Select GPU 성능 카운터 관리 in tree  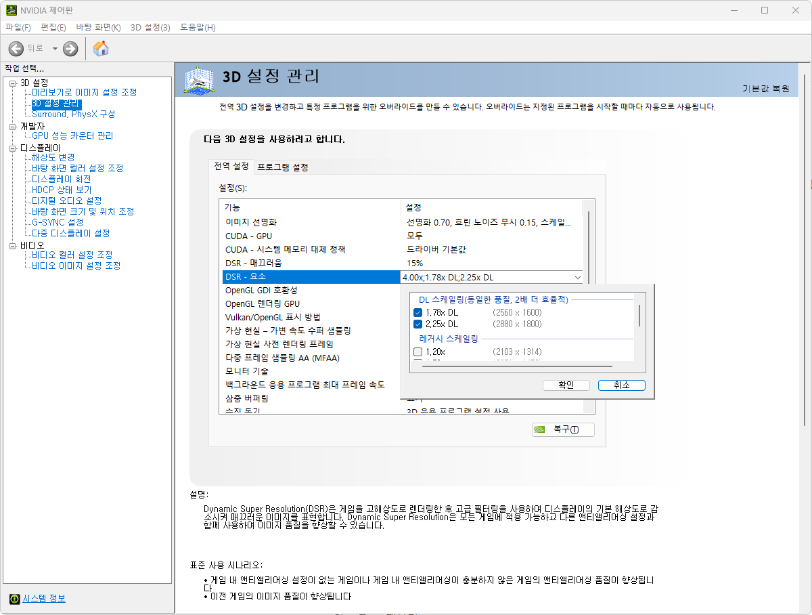(72, 135)
